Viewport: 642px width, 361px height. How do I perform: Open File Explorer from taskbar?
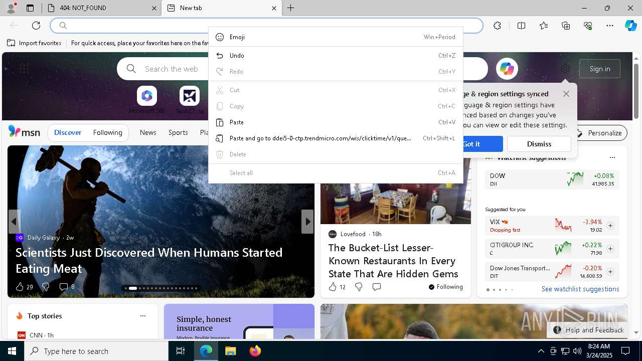click(230, 351)
